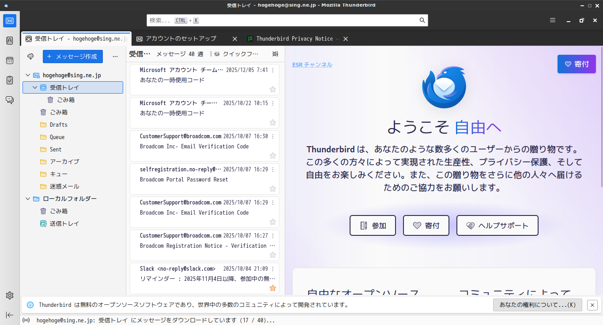Image resolution: width=603 pixels, height=325 pixels.
Task: Collapse the 受信トレイ folder expander
Action: 35,87
